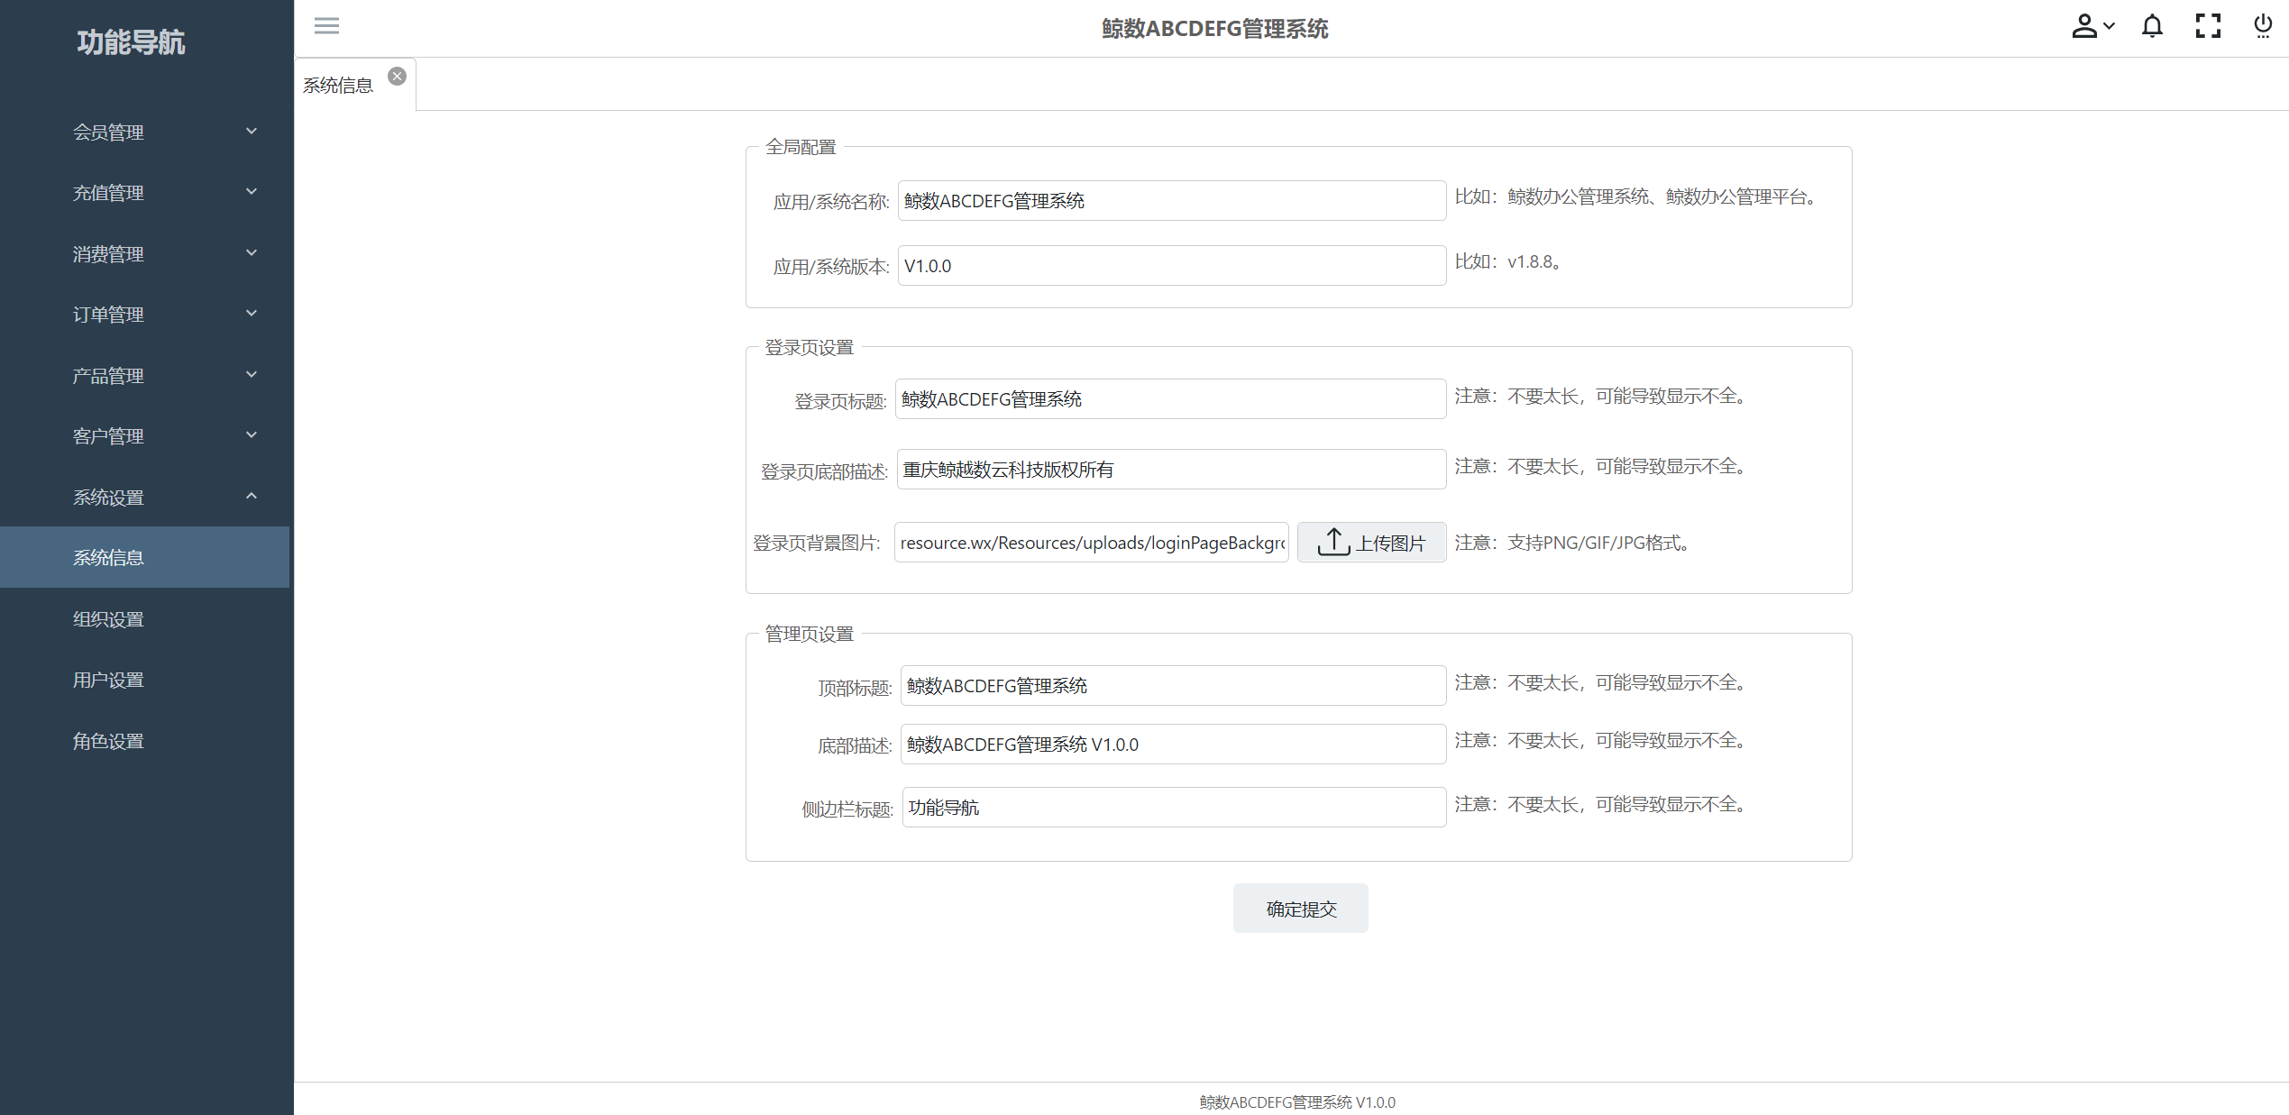Screen dimensions: 2289x1115
Task: Select the 系统信息 tab label
Action: (x=338, y=86)
